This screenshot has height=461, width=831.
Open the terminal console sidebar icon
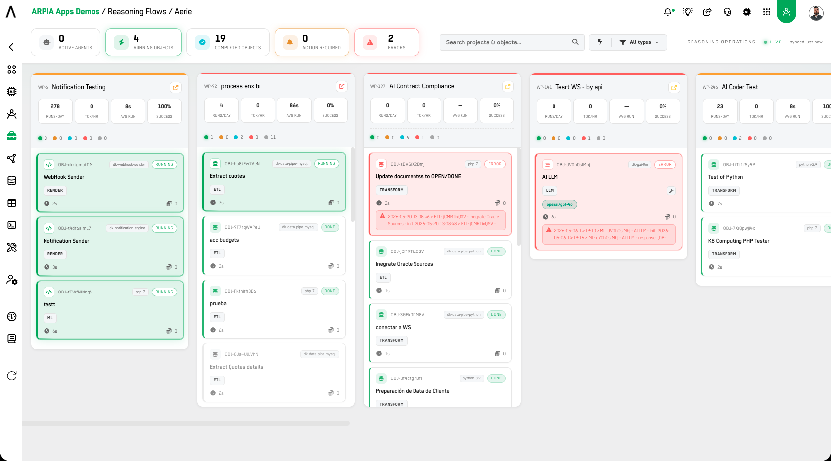(12, 225)
